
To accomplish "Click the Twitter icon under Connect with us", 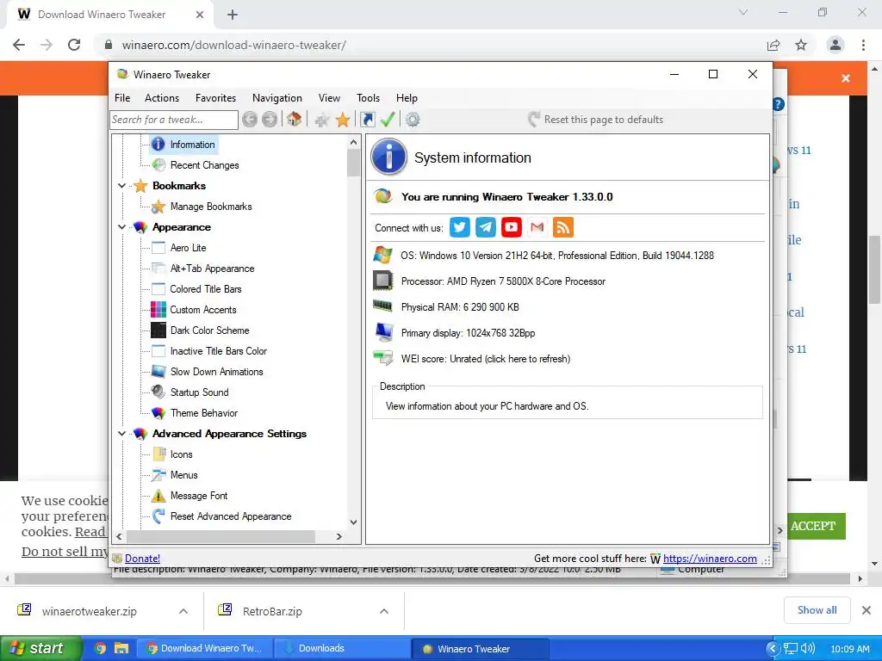I will (x=460, y=227).
